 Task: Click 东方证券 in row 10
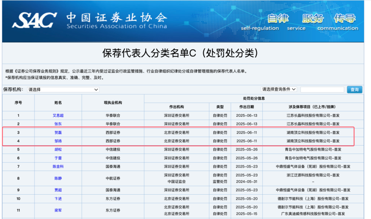pyautogui.click(x=113, y=199)
